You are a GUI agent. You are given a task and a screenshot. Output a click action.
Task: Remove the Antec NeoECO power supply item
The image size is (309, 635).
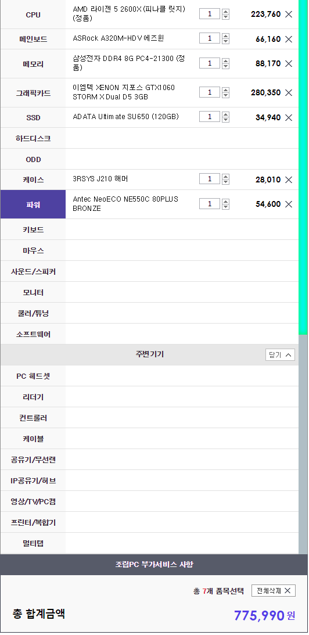coord(288,204)
